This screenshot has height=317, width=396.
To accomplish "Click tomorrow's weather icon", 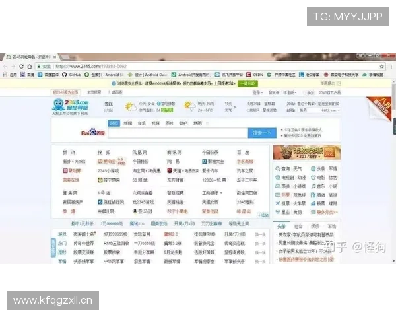I will coord(189,106).
